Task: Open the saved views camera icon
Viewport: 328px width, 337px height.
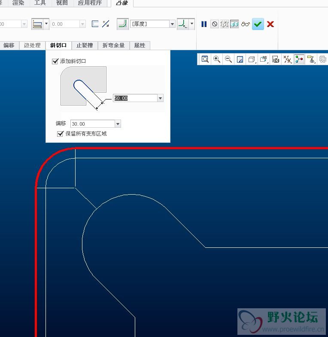Action: pyautogui.click(x=276, y=59)
